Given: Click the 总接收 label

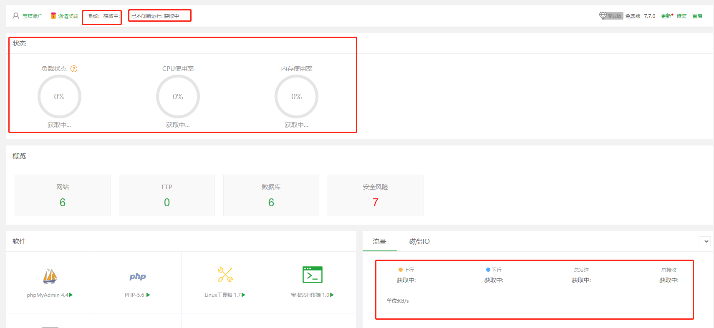Looking at the screenshot, I should (x=669, y=270).
